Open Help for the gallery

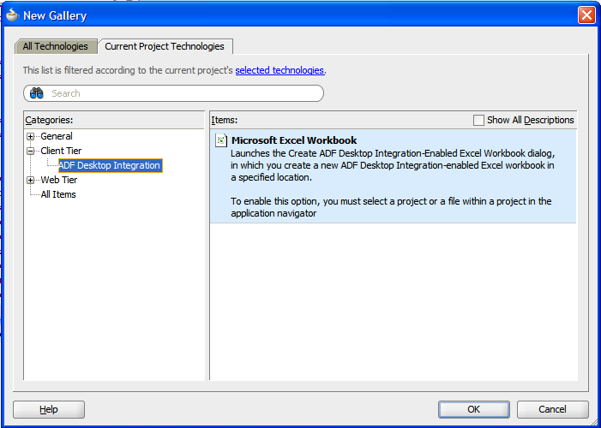pos(49,409)
